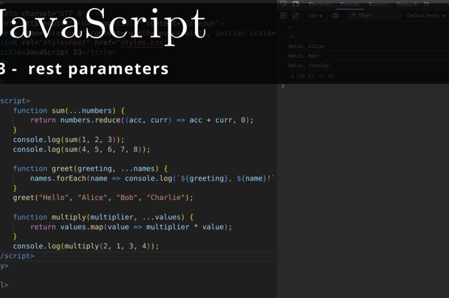Viewport: 449px width, 298px height.
Task: Expand the logged array (3) [2, 6, 8]
Action: coord(293,76)
